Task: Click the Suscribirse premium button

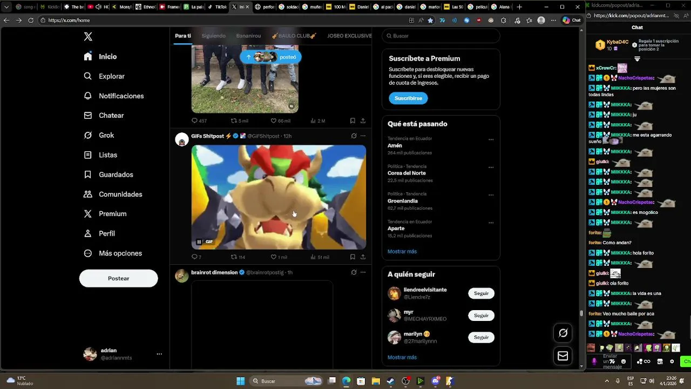Action: click(x=408, y=98)
